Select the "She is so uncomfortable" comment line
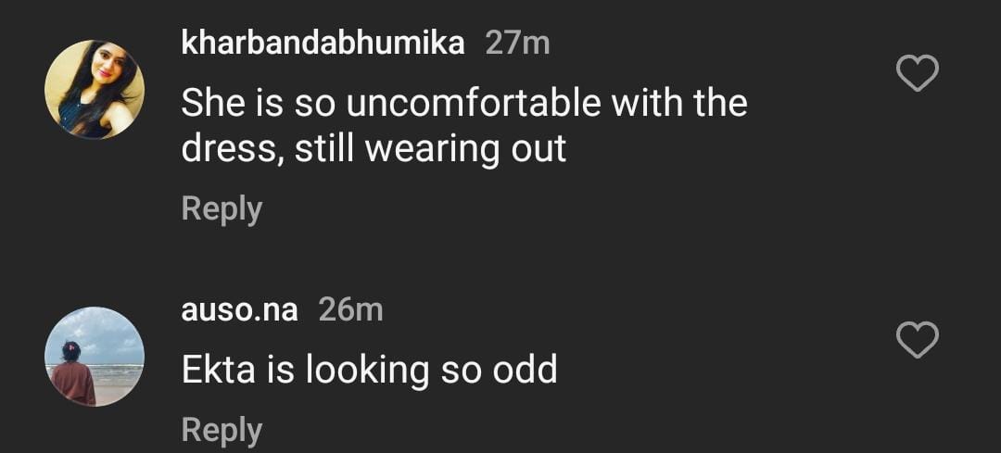Viewport: 1001px width, 453px height. click(x=463, y=103)
